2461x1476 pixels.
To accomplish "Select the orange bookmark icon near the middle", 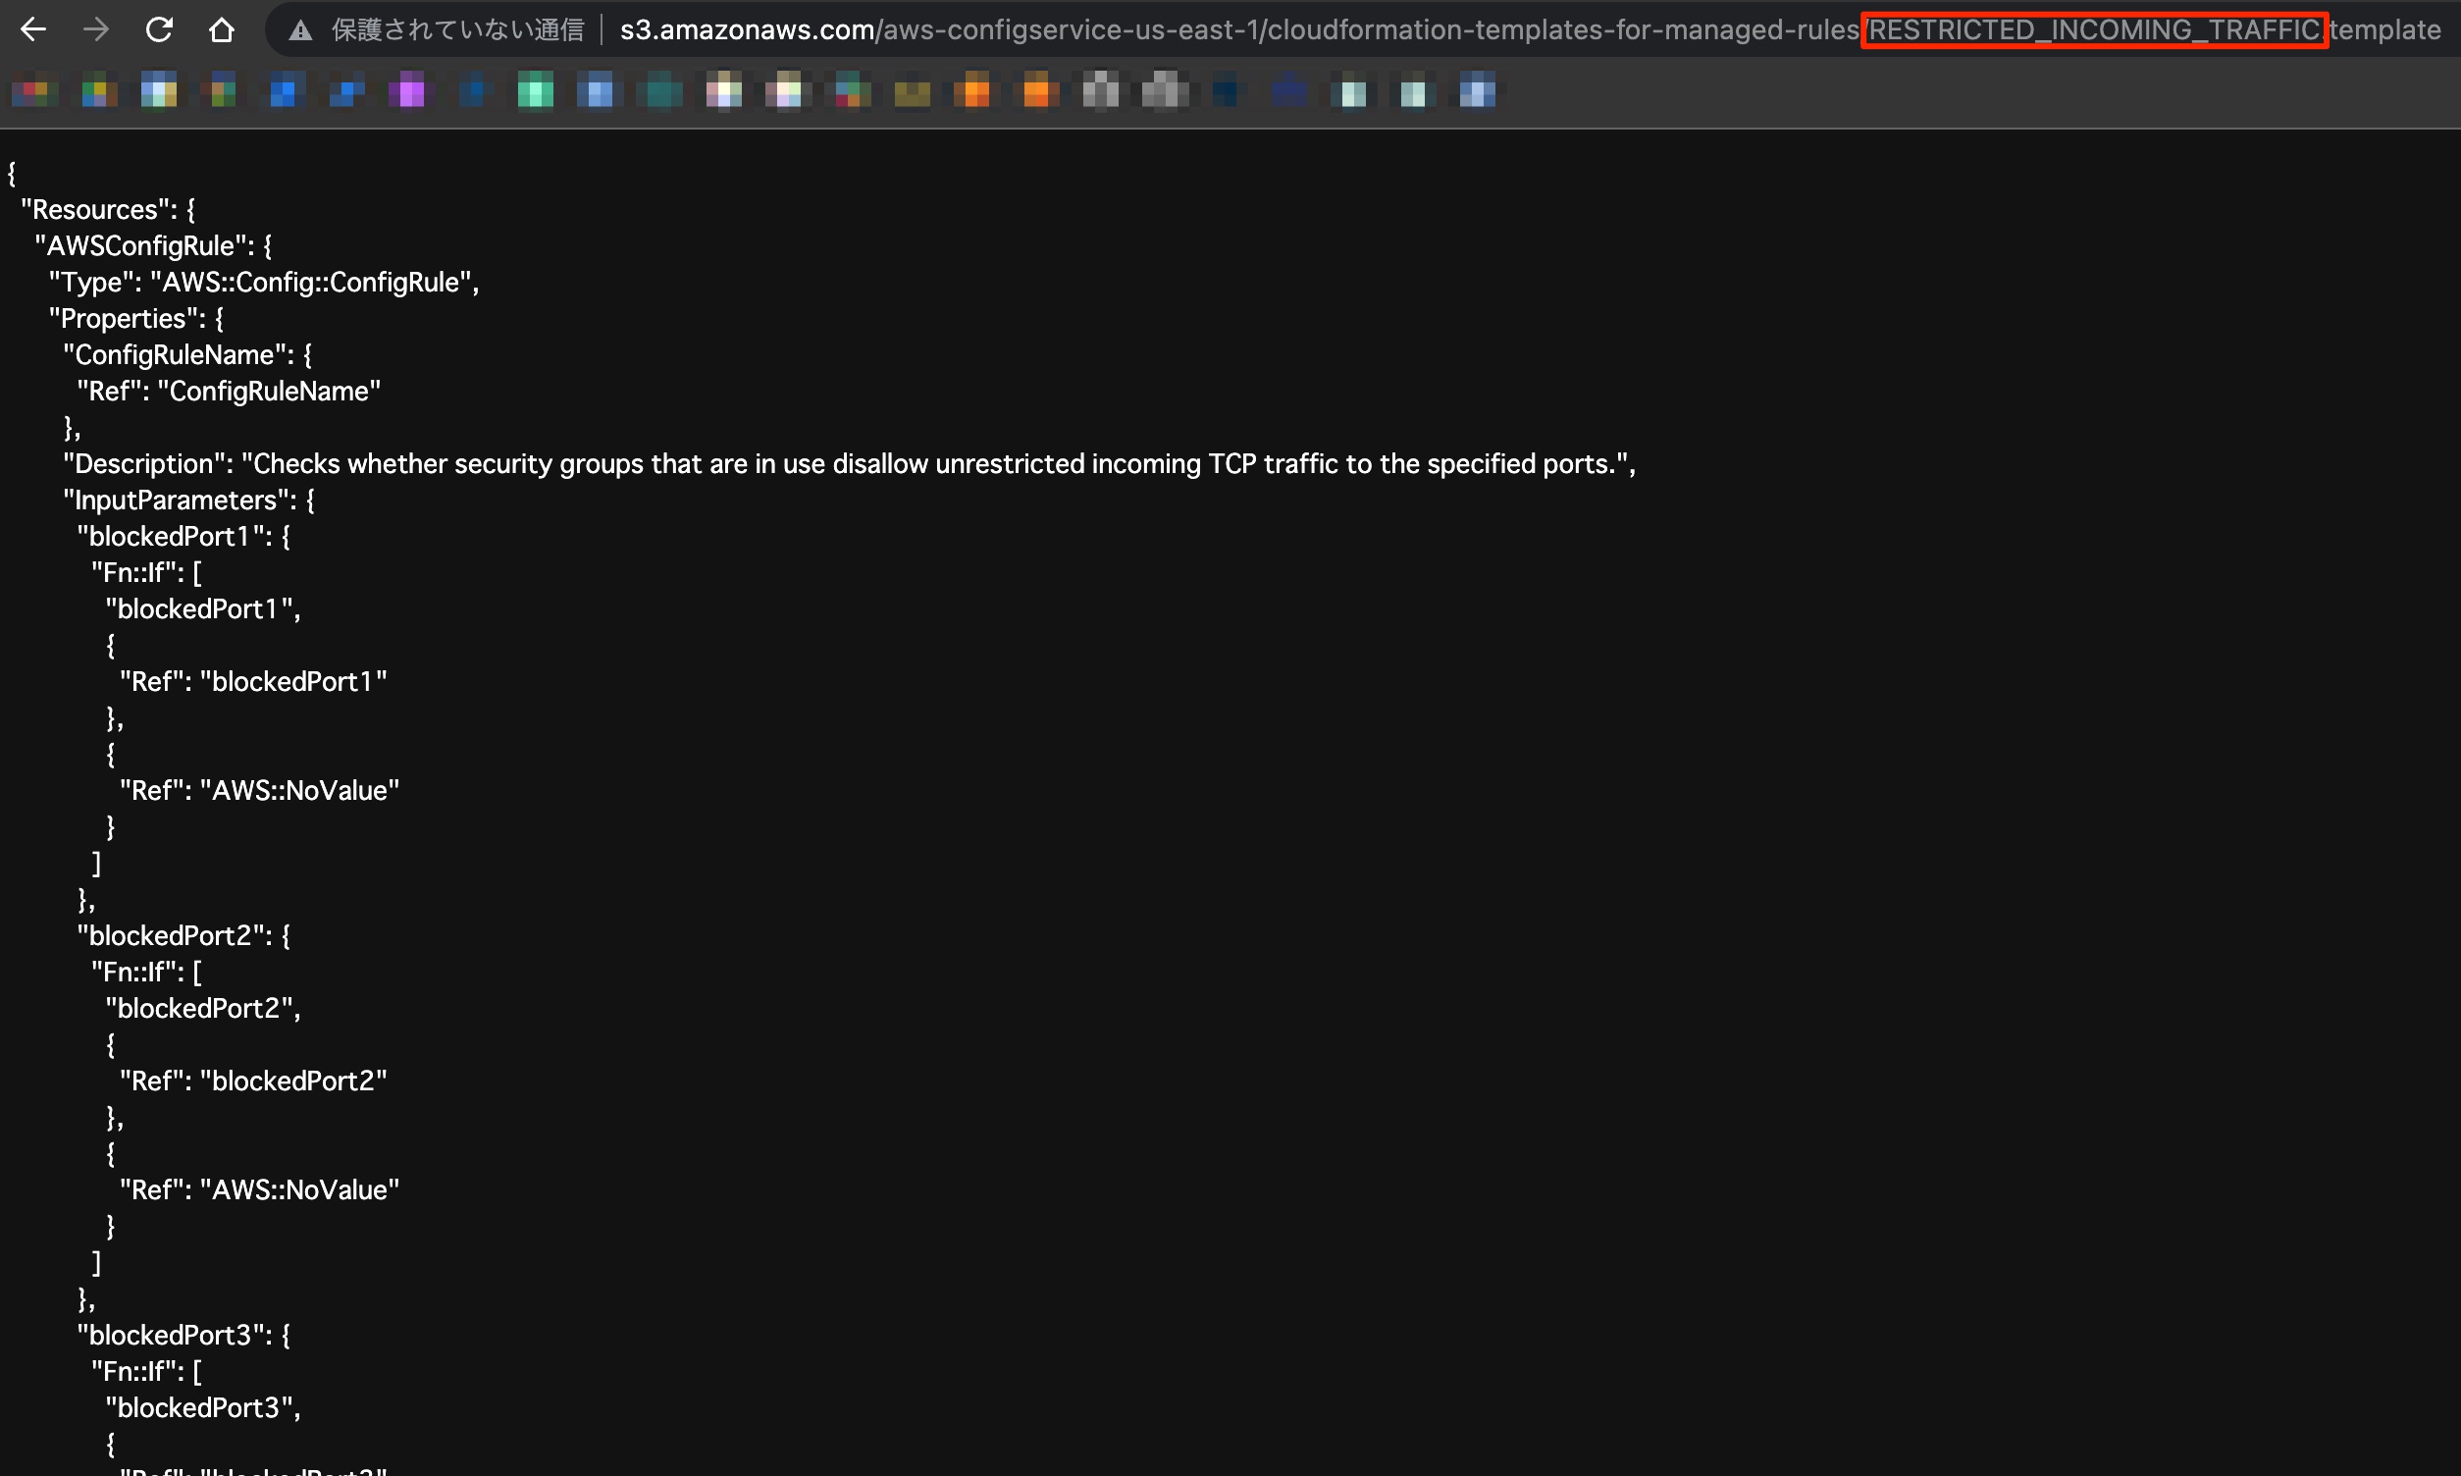I will pyautogui.click(x=974, y=91).
